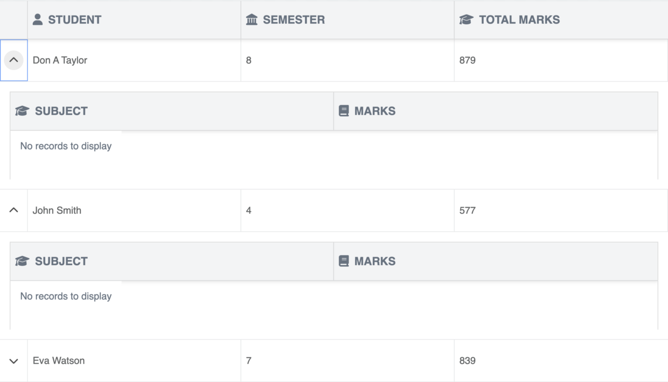Click total marks value 879

point(468,60)
